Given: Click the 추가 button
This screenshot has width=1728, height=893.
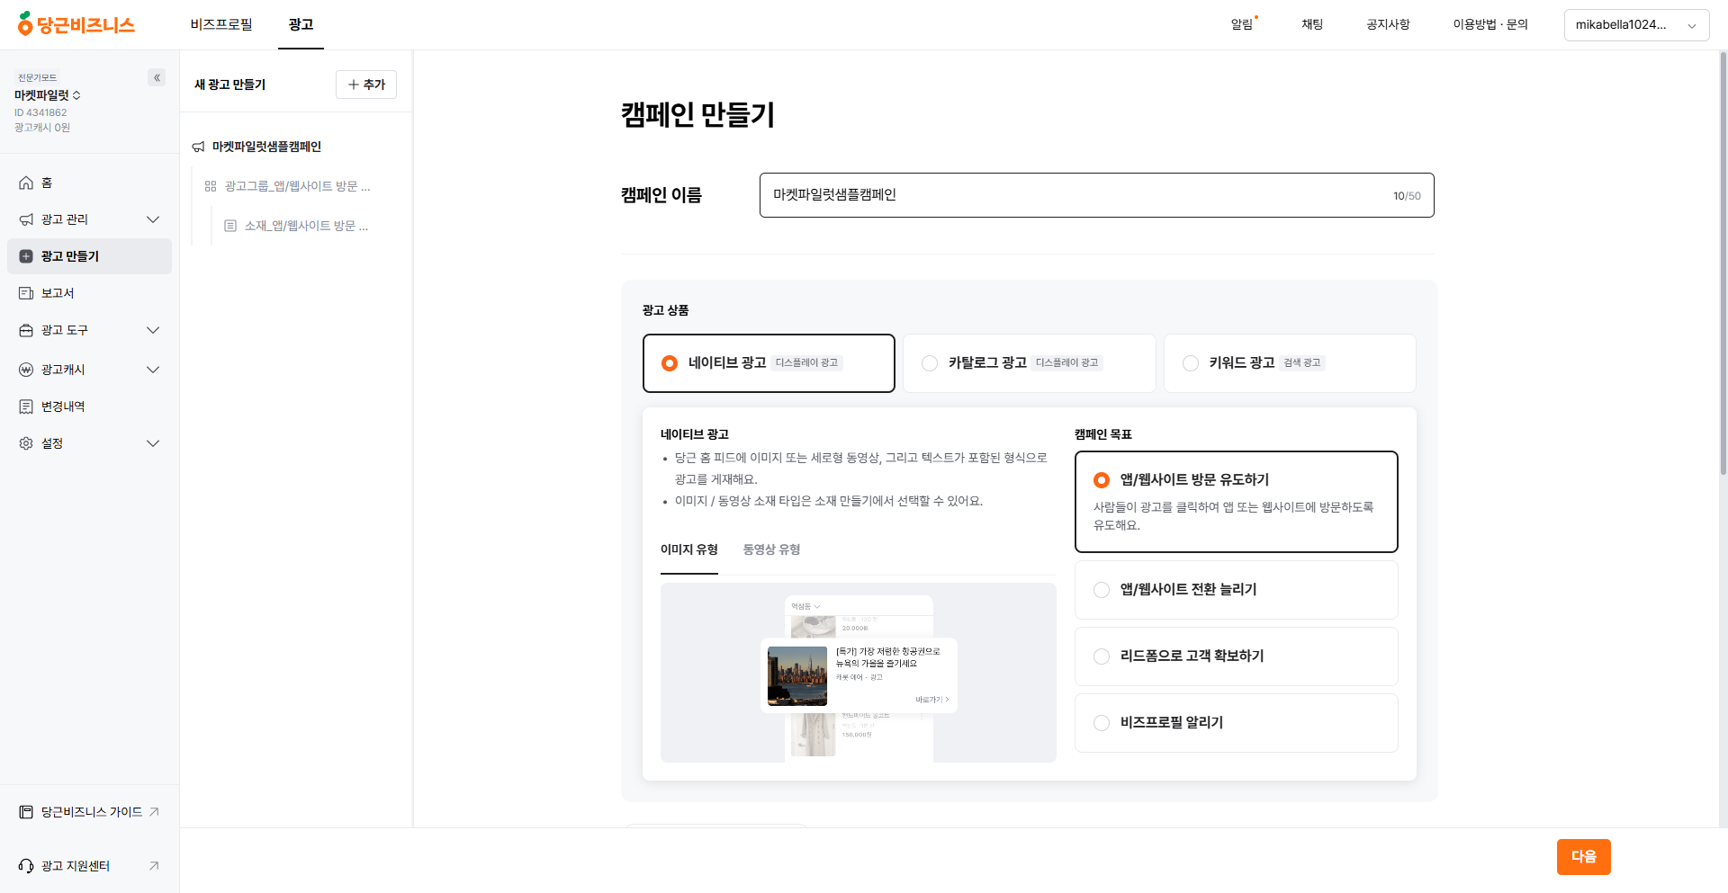Looking at the screenshot, I should click(x=366, y=85).
